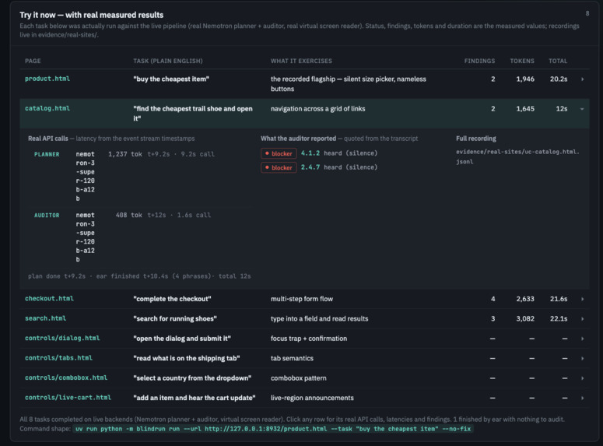Expand the controls/live-cart.html row arrow

pyautogui.click(x=582, y=398)
